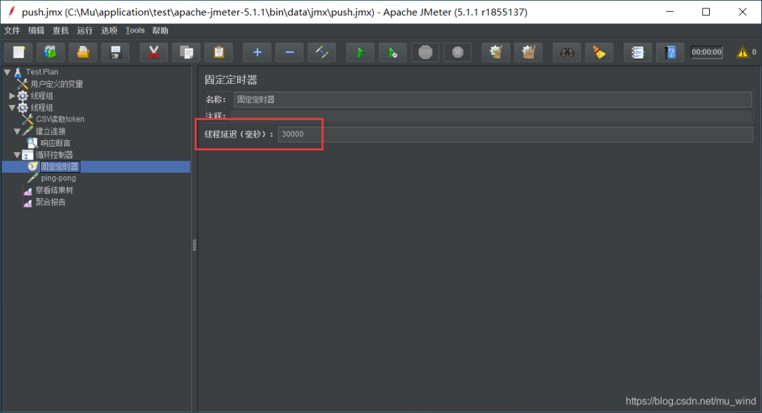The width and height of the screenshot is (762, 413).
Task: Click the 响应断言 magnifier icon in tree
Action: click(32, 142)
